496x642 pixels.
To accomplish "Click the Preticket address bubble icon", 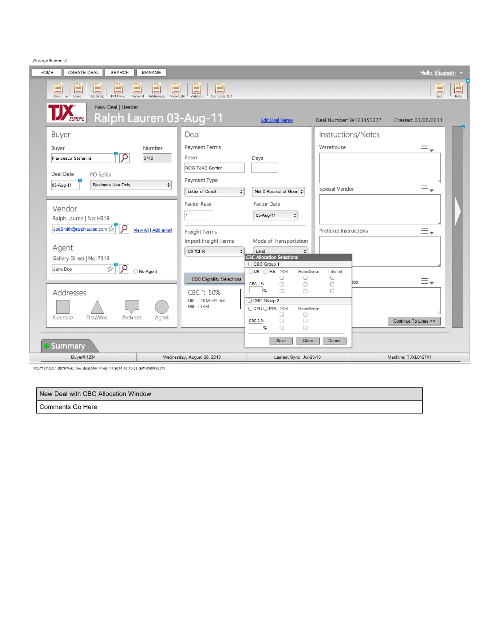I will pos(132,307).
